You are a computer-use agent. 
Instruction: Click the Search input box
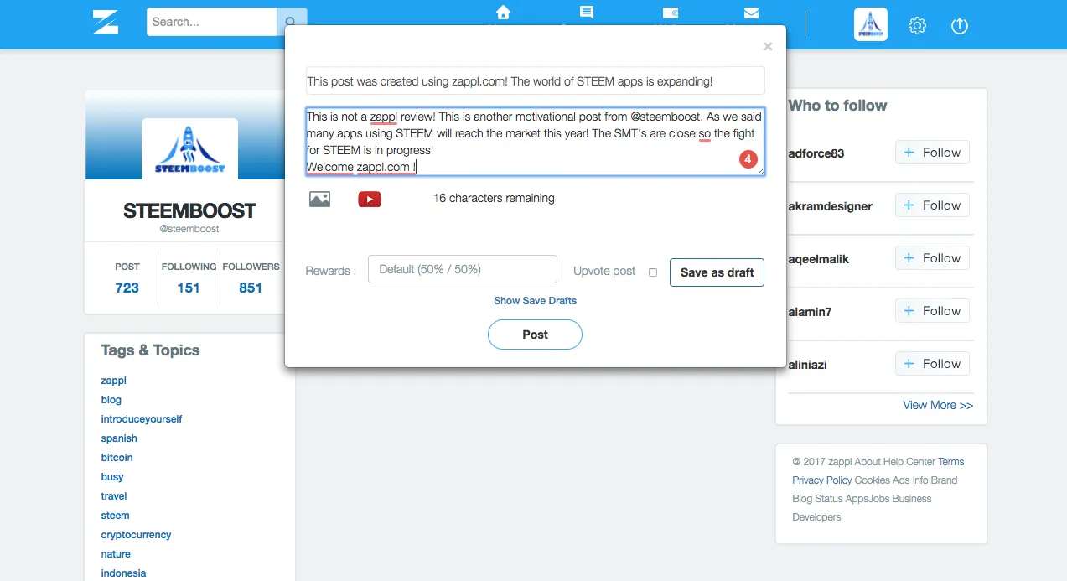[x=211, y=22]
